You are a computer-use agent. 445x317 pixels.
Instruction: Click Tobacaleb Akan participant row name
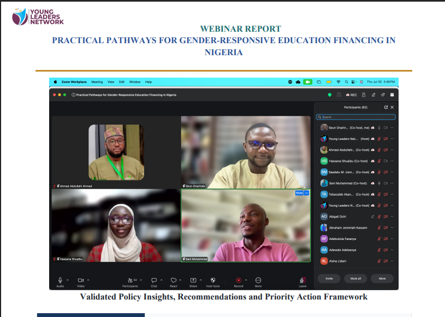341,194
